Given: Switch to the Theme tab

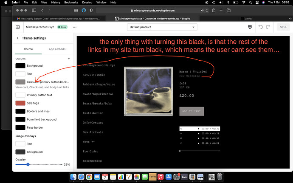Looking at the screenshot, I should 28,49.
